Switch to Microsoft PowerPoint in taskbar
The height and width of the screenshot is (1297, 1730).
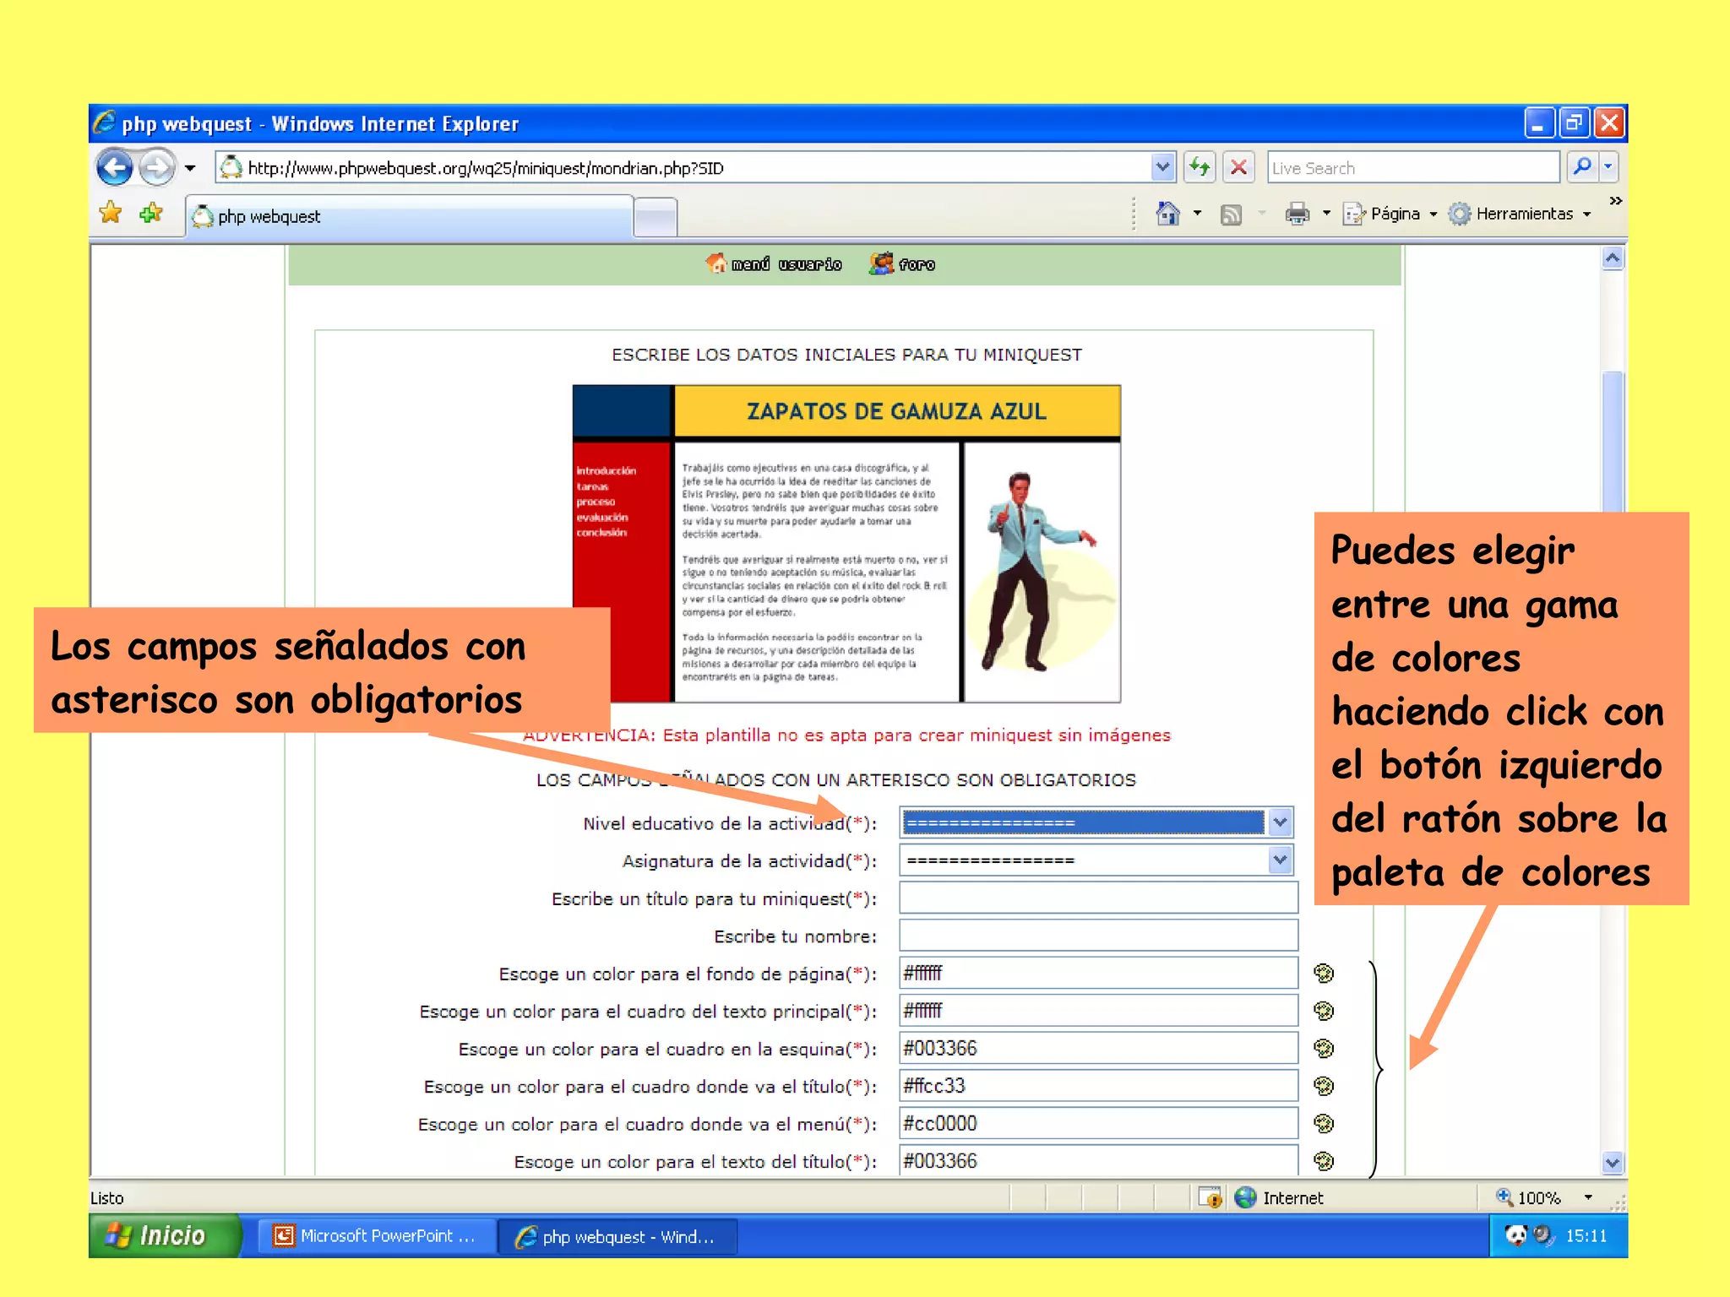376,1236
